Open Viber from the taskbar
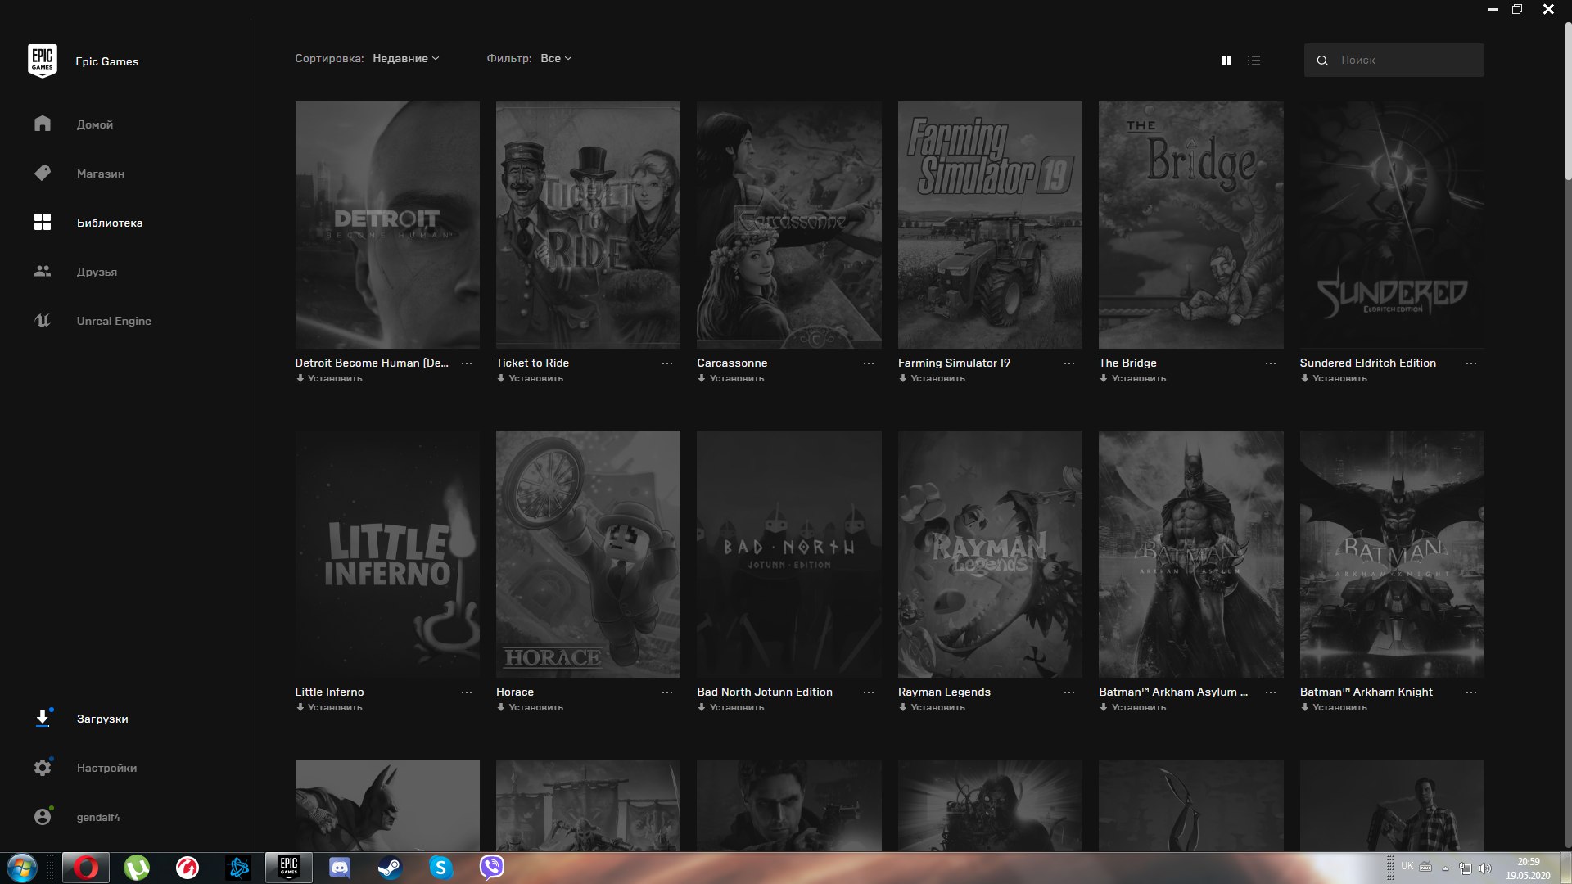 point(491,868)
